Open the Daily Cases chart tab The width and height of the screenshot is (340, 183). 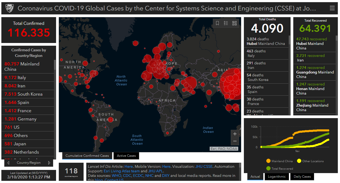coord(302,177)
